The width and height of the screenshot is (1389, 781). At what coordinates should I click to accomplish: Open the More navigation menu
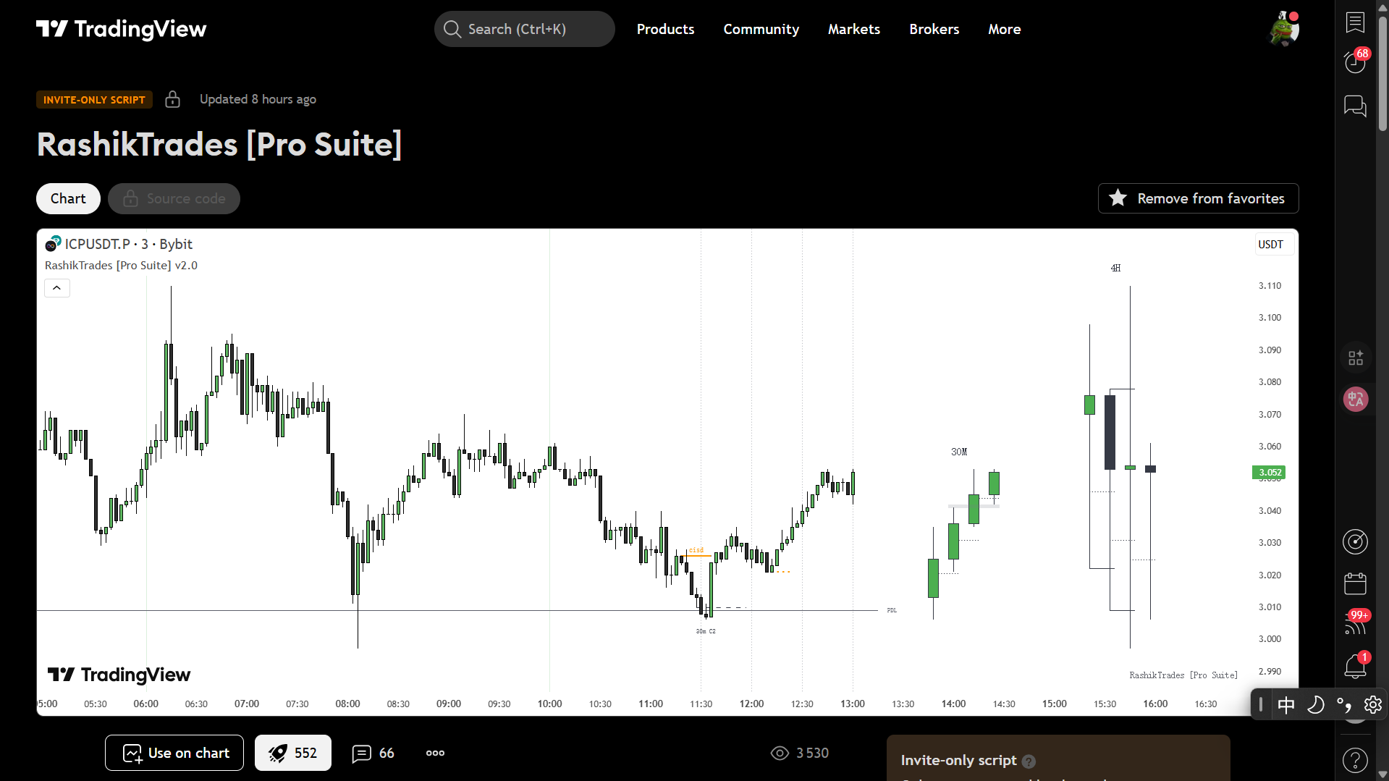click(x=1004, y=29)
